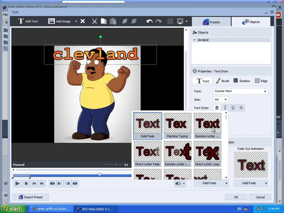The image size is (284, 213).
Task: Open the Fade In Solid Fade dropdown
Action: tap(211, 183)
